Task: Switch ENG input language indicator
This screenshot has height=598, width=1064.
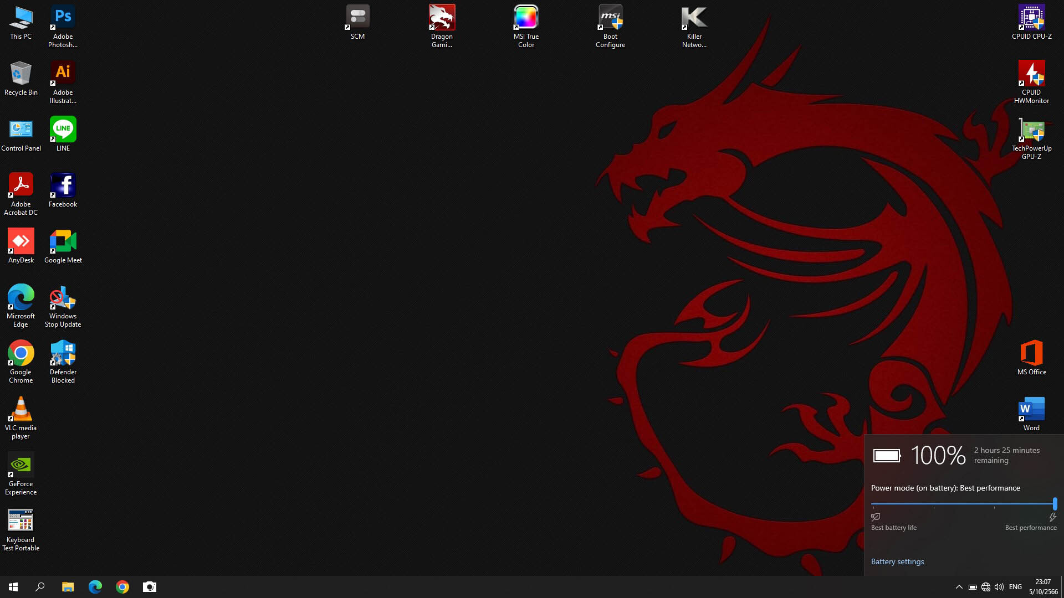Action: [1015, 587]
